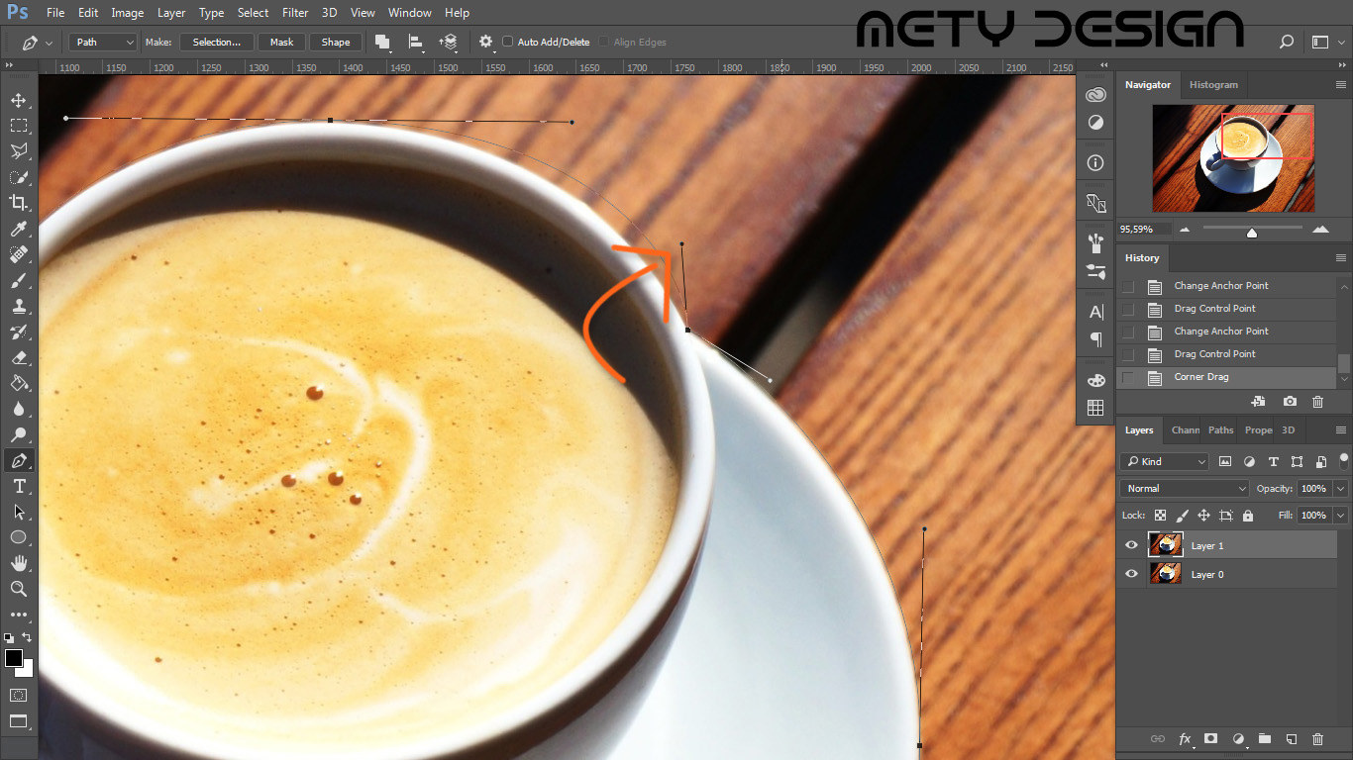
Task: Select the Move tool
Action: 18,100
